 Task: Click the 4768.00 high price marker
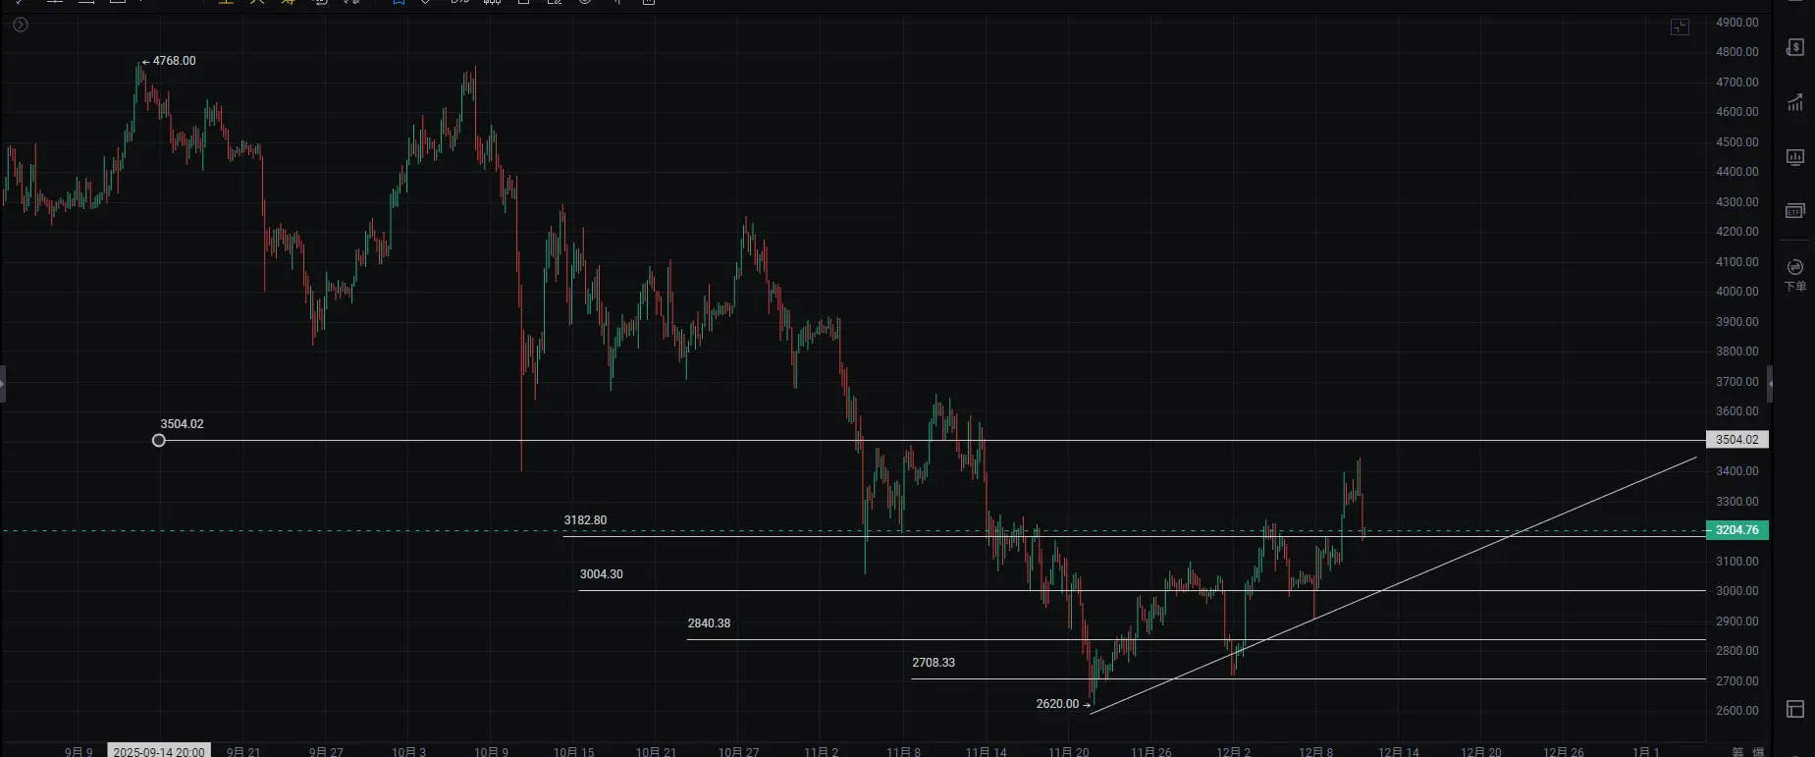[x=169, y=61]
